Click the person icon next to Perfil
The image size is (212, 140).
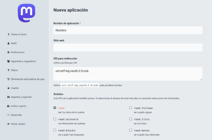tap(8, 43)
